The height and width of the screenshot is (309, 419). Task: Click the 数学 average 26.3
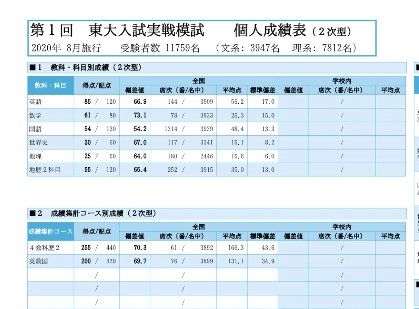237,115
